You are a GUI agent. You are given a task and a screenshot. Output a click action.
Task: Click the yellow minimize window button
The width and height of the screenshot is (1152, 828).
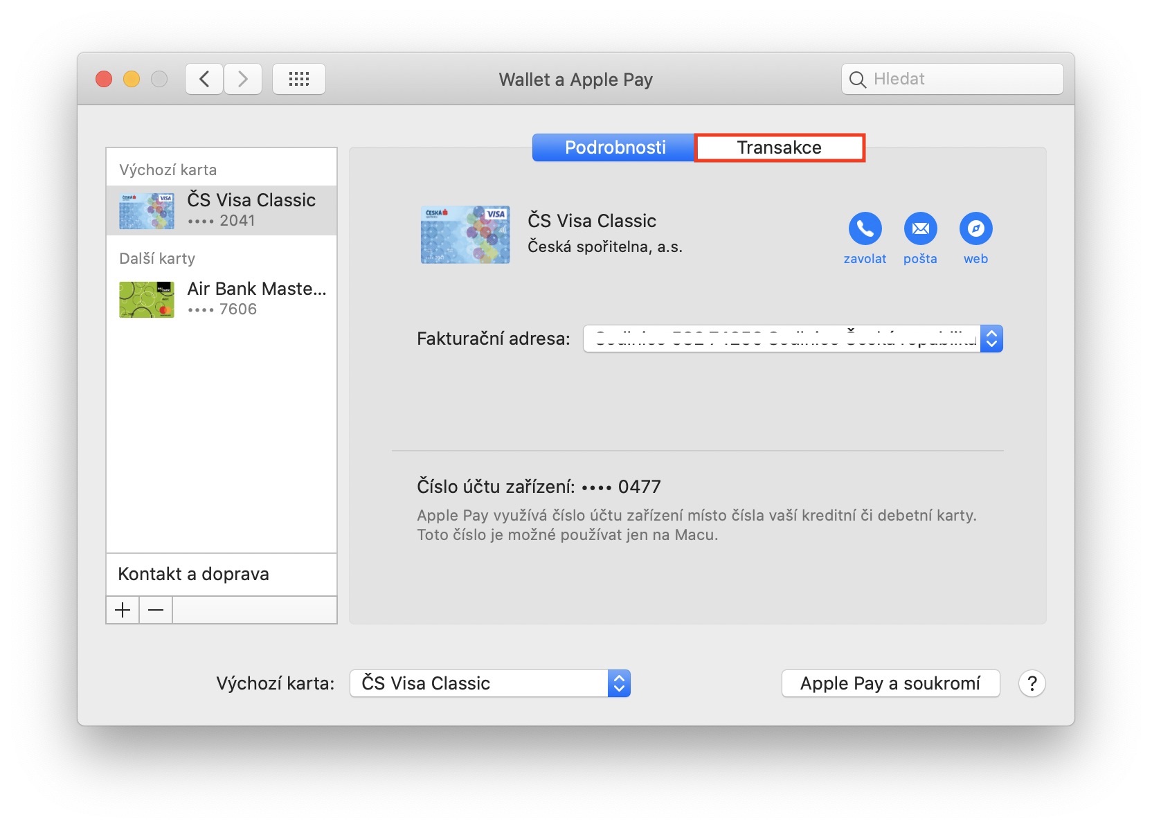pos(132,79)
